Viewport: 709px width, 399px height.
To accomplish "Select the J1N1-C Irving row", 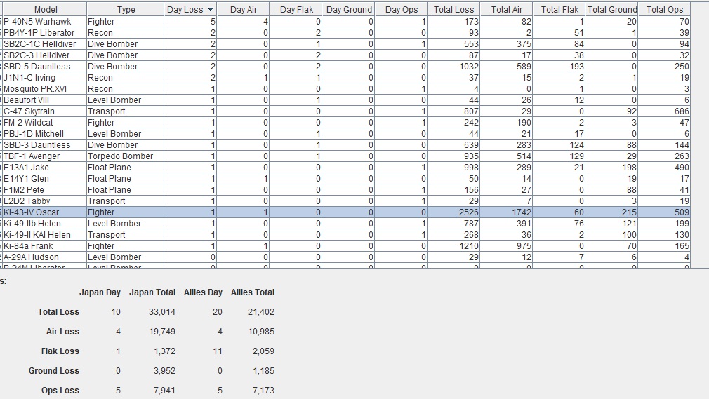I will click(346, 78).
